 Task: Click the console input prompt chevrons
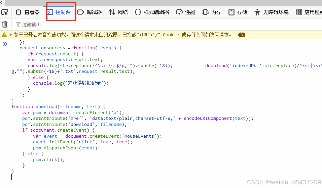click(x=5, y=44)
